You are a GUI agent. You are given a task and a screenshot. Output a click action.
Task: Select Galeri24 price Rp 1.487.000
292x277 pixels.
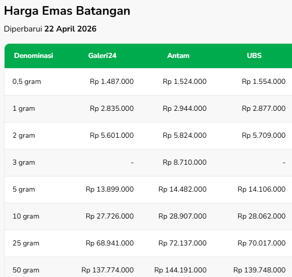pos(112,81)
